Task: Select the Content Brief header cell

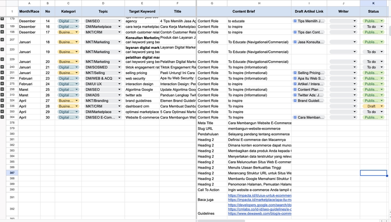Action: [x=244, y=11]
